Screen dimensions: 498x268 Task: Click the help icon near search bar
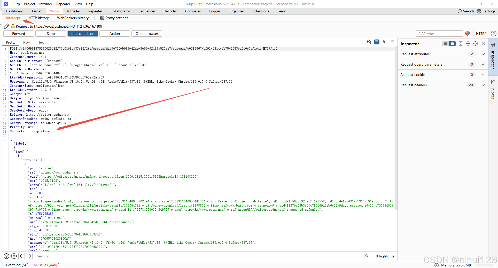click(x=6, y=256)
